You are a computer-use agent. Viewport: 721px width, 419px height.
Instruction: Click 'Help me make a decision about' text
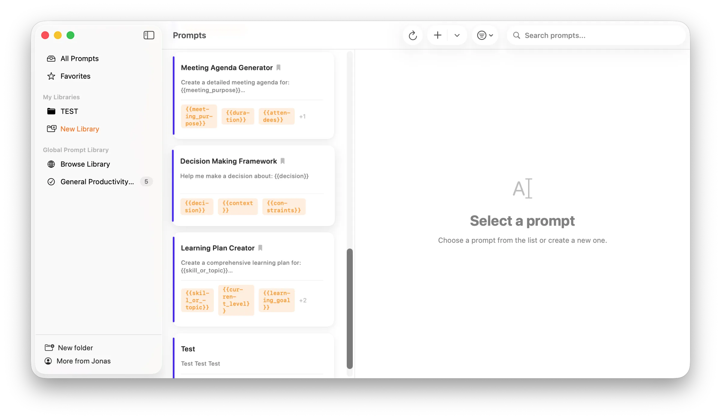click(x=244, y=176)
